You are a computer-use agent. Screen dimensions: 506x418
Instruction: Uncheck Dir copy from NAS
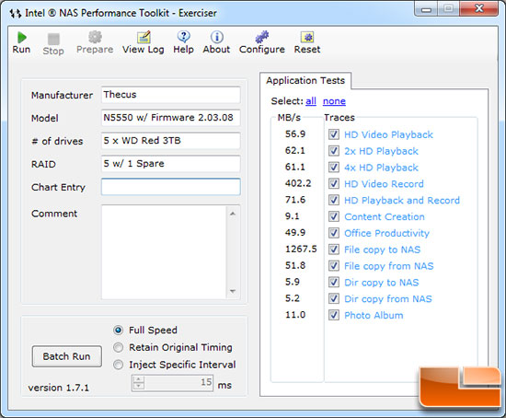tap(334, 299)
